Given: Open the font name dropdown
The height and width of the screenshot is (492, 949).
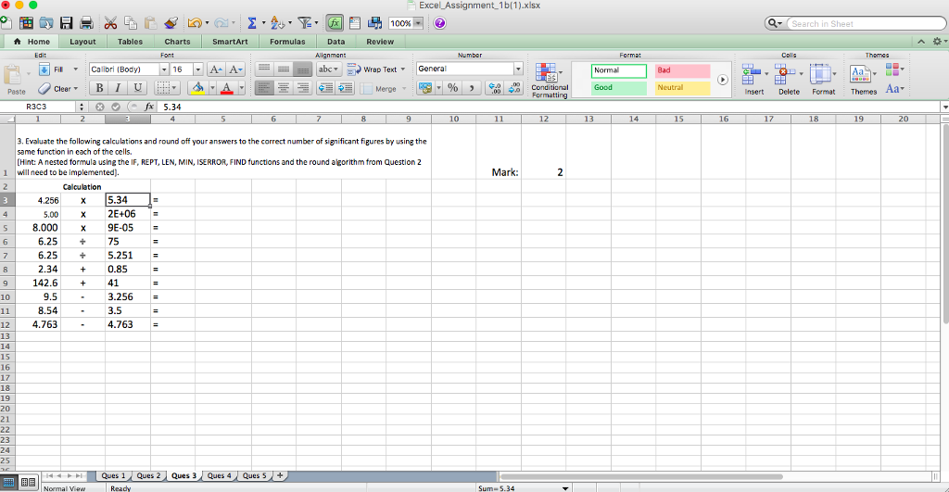Looking at the screenshot, I should [x=163, y=69].
